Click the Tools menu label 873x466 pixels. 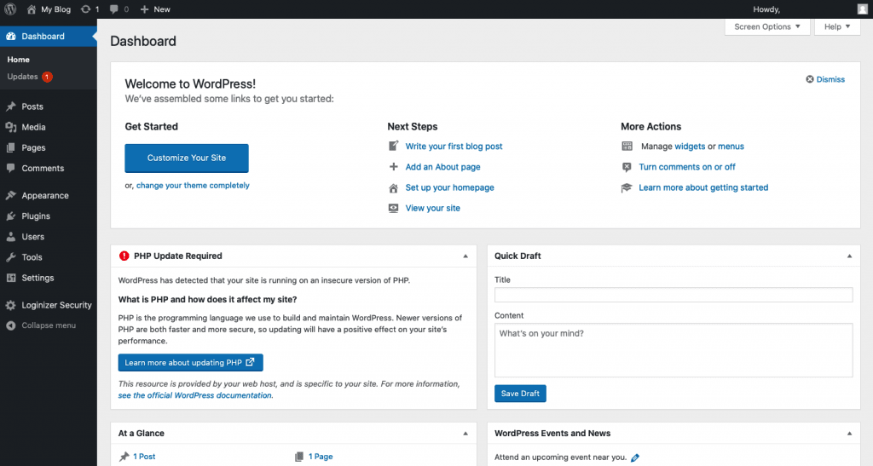point(32,257)
